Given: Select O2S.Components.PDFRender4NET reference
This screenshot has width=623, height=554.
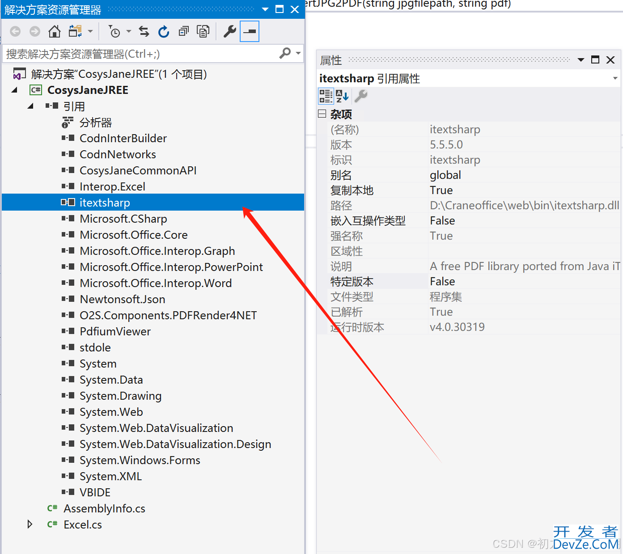Looking at the screenshot, I should coord(168,316).
